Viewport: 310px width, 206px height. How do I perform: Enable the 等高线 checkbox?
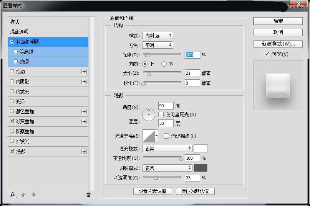click(16, 51)
